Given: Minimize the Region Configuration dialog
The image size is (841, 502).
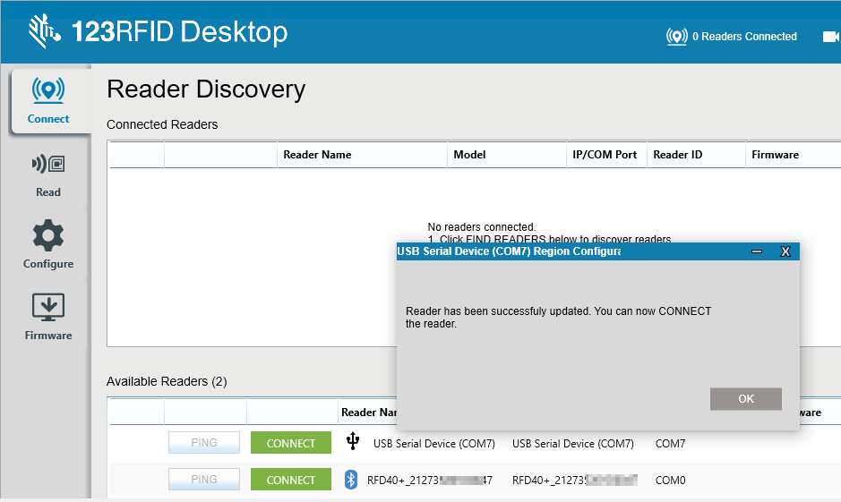Looking at the screenshot, I should click(x=757, y=252).
